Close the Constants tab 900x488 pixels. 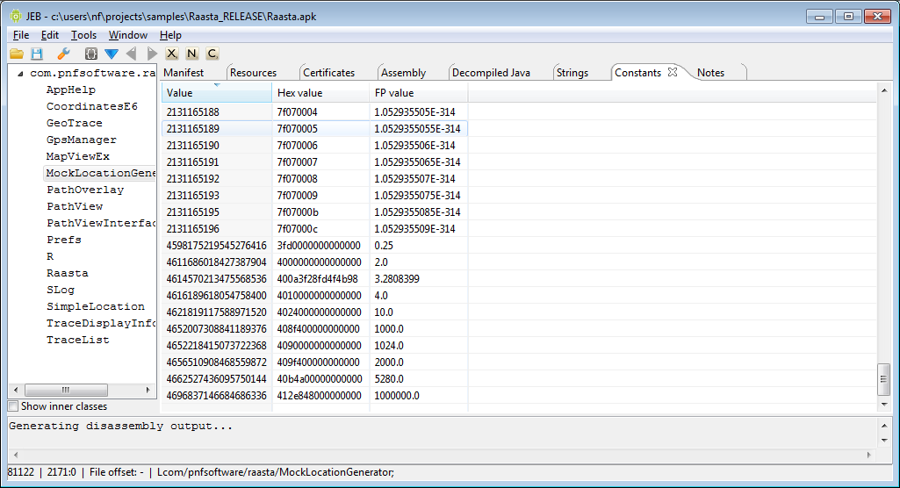click(x=673, y=72)
